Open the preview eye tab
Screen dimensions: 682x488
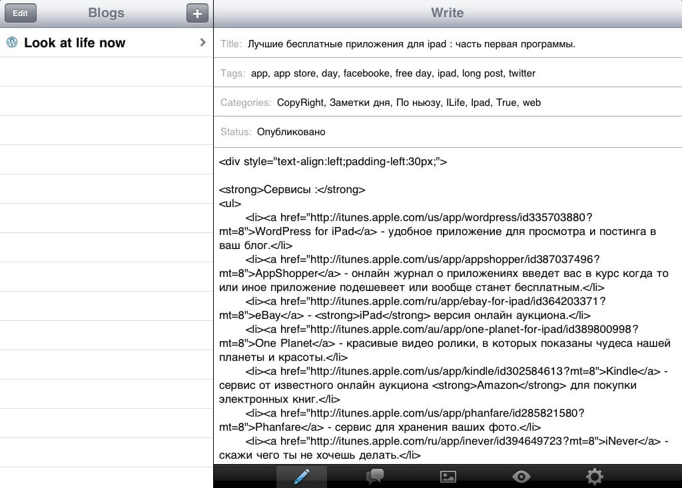tap(521, 477)
